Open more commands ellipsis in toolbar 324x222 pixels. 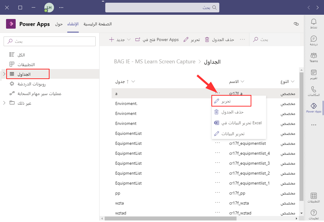[x=242, y=40]
